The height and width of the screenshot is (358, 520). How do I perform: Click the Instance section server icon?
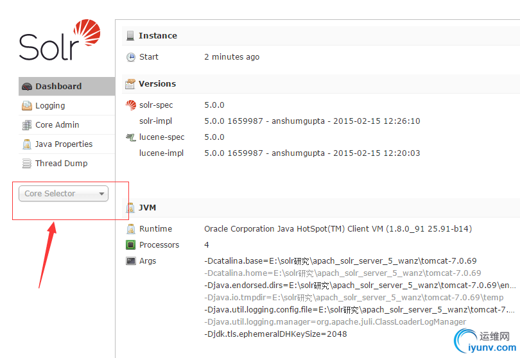pyautogui.click(x=130, y=35)
